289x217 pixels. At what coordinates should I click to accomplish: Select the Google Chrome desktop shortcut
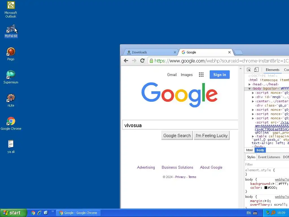pos(11,124)
